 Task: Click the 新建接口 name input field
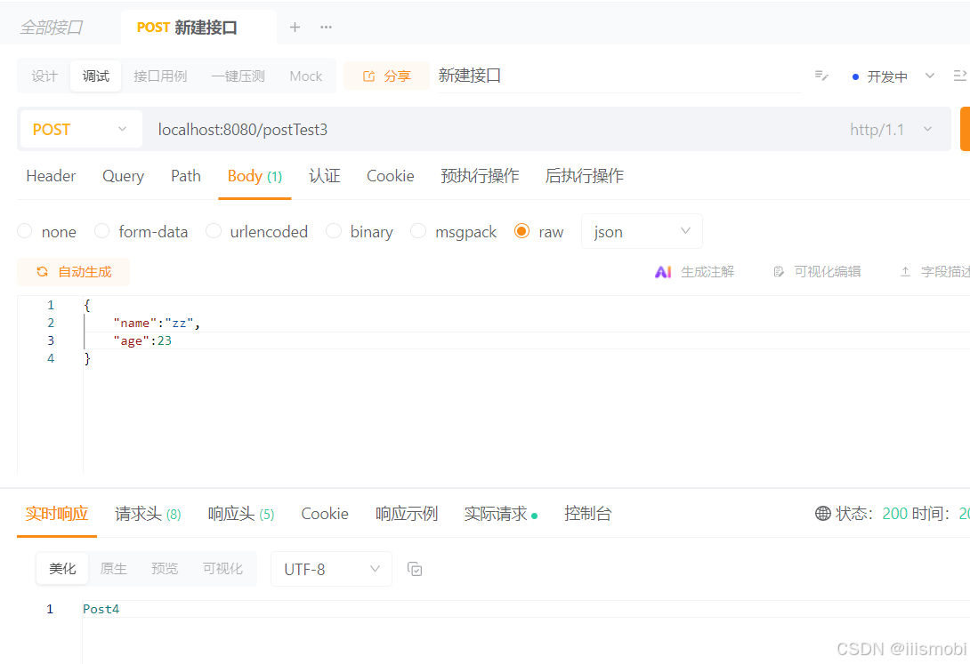pyautogui.click(x=620, y=76)
